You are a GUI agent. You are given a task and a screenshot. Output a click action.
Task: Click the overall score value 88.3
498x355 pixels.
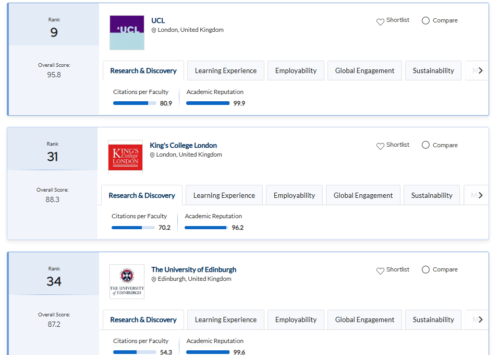click(x=52, y=200)
